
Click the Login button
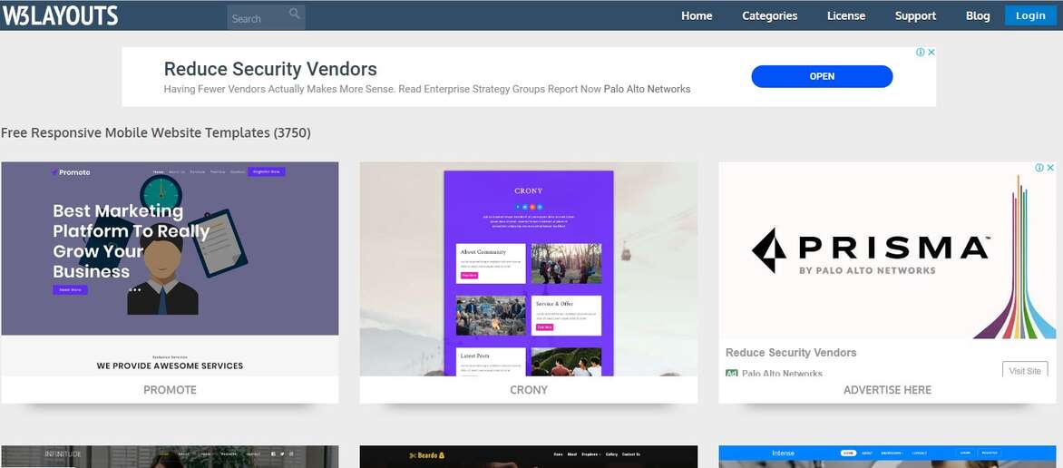point(1030,15)
